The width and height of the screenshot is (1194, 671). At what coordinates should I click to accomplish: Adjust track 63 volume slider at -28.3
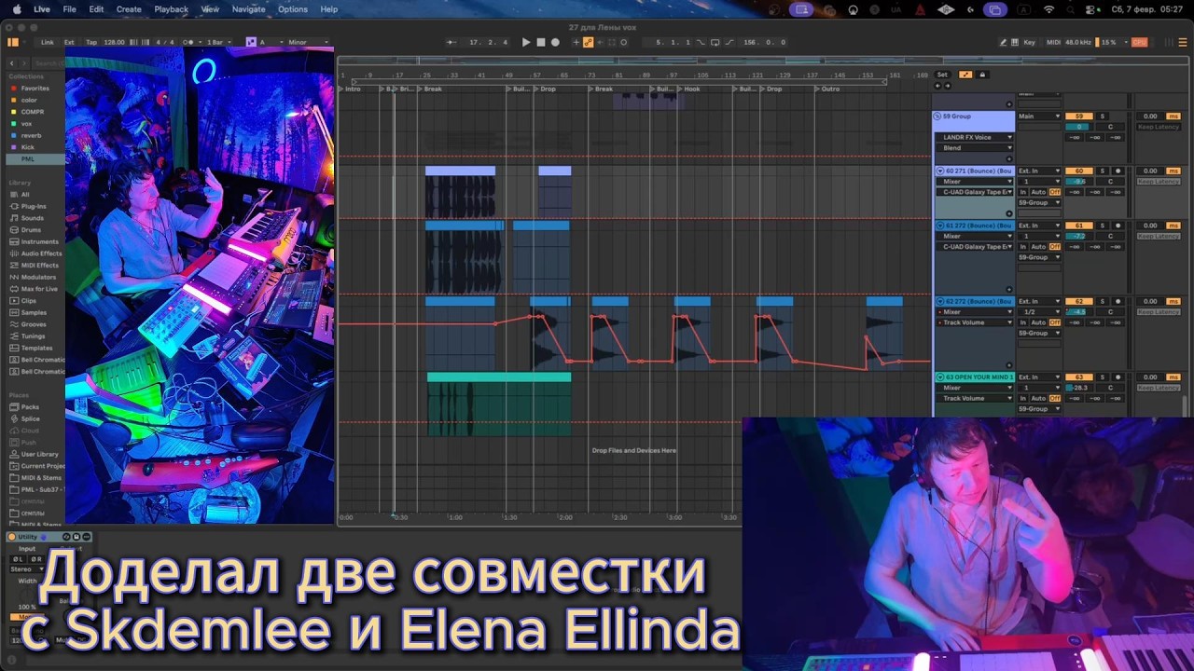pos(1079,387)
